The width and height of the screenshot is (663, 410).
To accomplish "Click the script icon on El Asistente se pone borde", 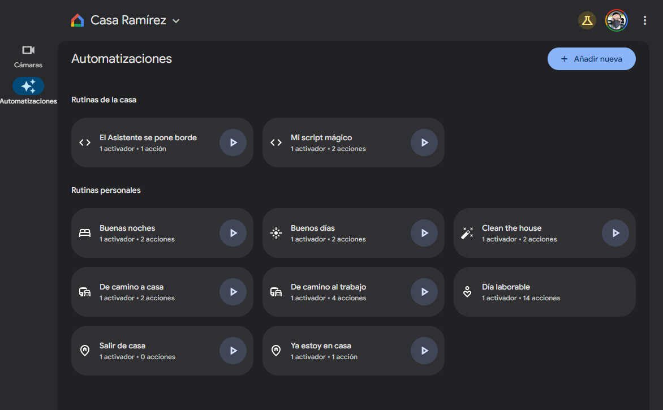I will pyautogui.click(x=84, y=143).
